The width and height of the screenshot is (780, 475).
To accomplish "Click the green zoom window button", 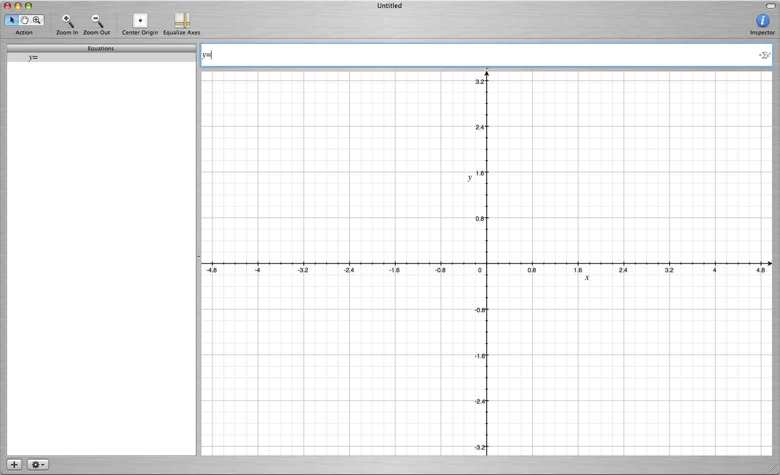I will click(x=28, y=6).
